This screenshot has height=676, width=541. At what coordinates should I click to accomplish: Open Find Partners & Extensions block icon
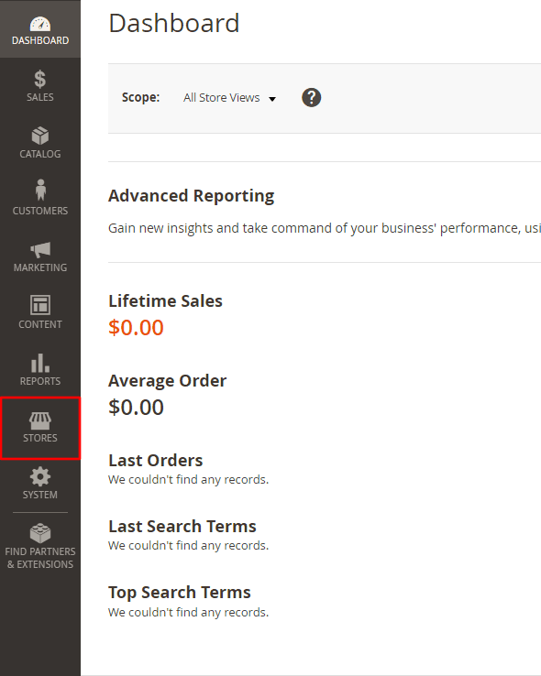tap(40, 533)
